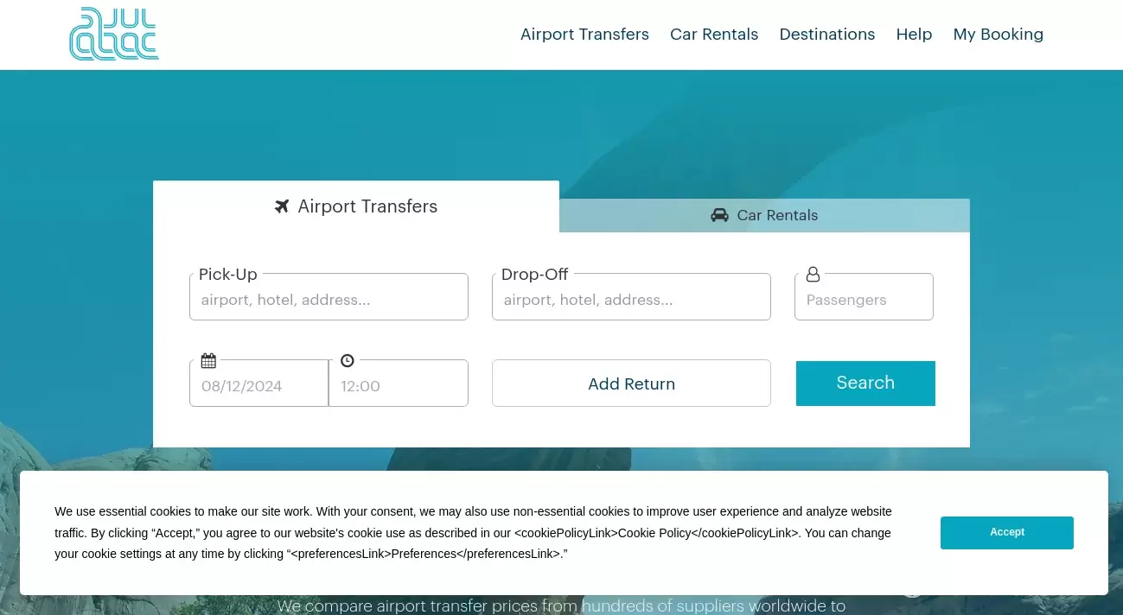The image size is (1123, 615).
Task: Click the clock icon above the time field
Action: coord(347,360)
